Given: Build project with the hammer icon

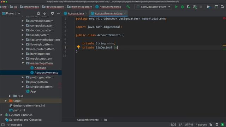Looking at the screenshot, I should (128, 7).
